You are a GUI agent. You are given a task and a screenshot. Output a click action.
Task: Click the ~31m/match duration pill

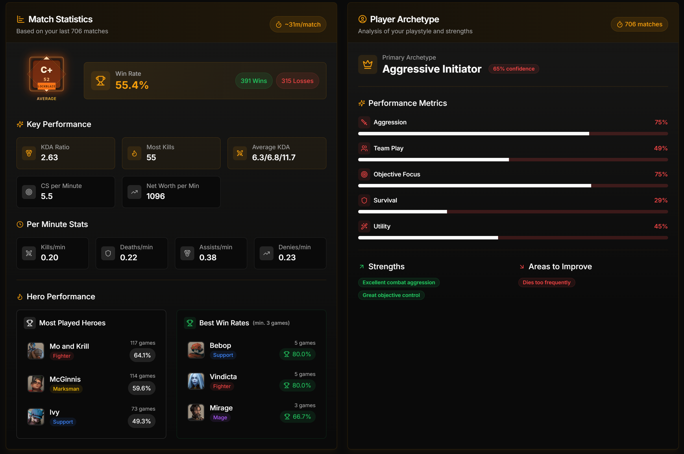[x=298, y=24]
